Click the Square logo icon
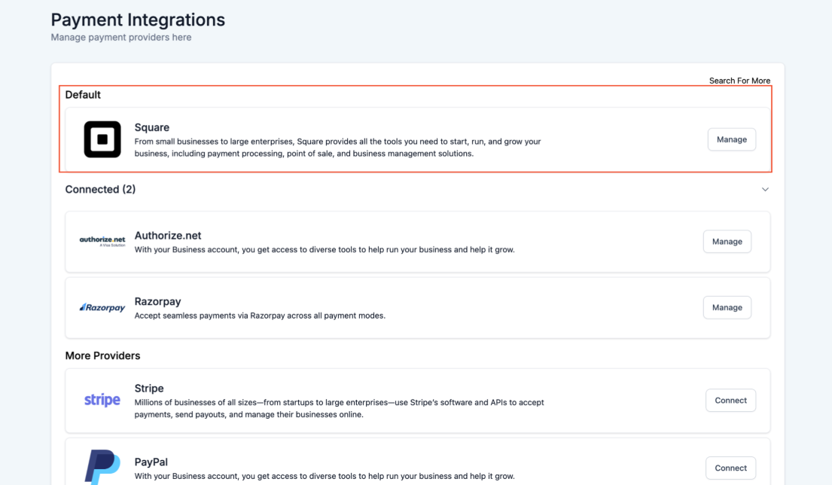This screenshot has height=485, width=832. click(102, 139)
